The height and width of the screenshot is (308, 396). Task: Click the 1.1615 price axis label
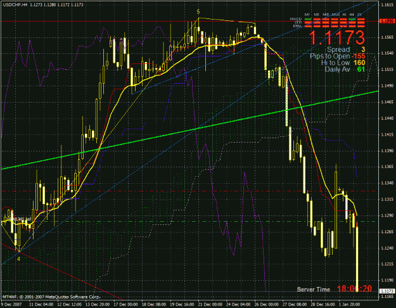coord(387,5)
